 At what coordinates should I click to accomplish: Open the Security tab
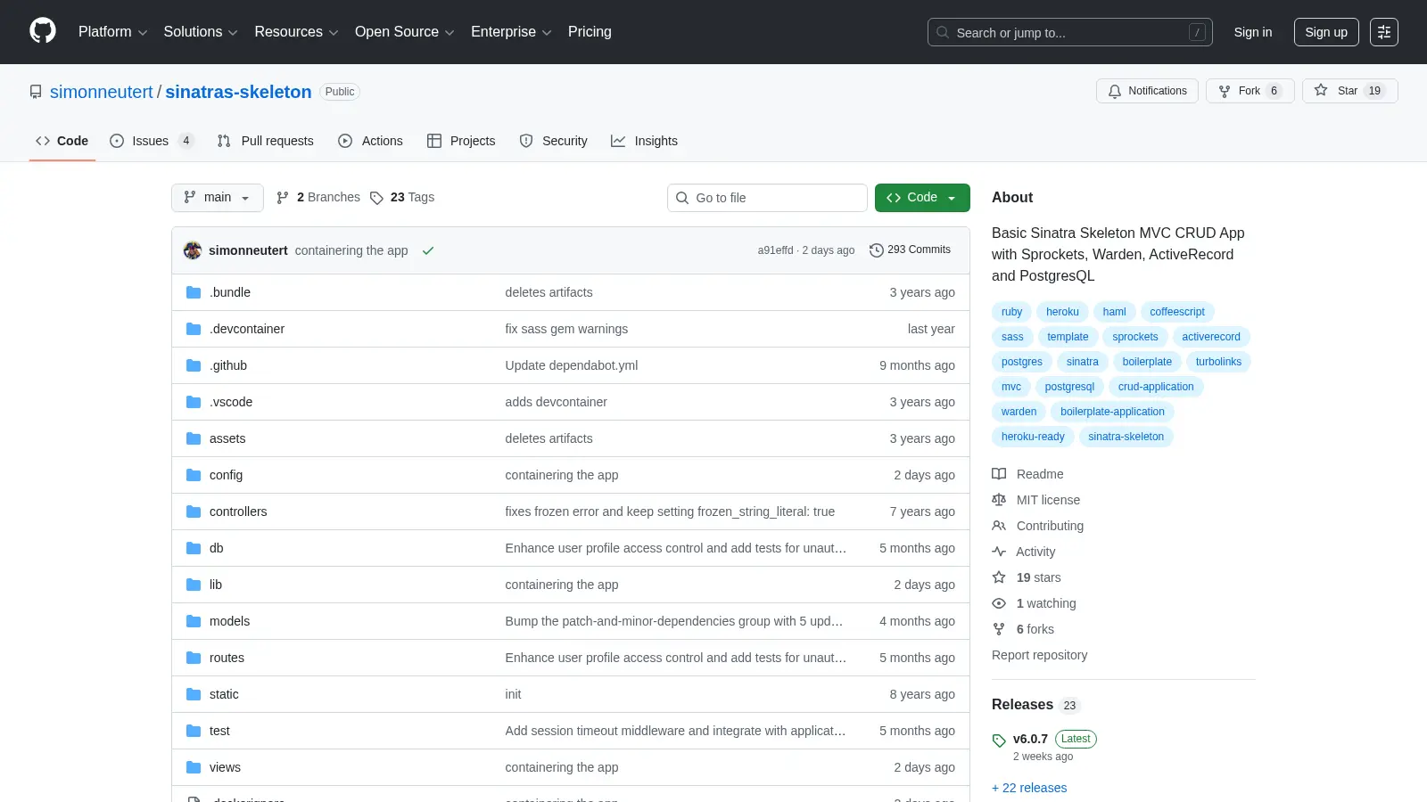click(x=554, y=141)
